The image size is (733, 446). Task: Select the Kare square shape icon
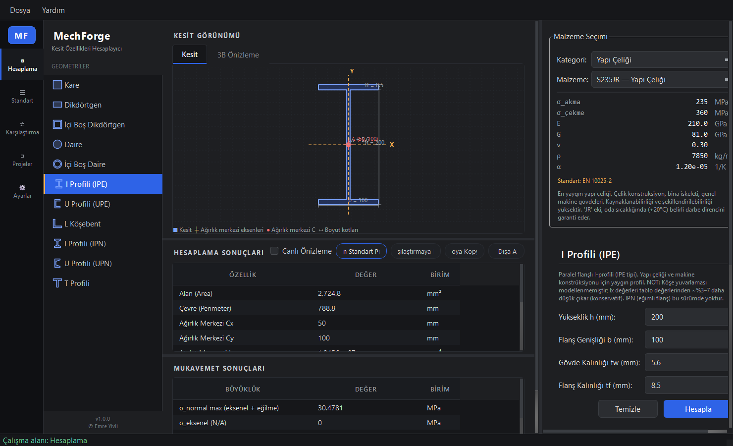click(x=57, y=85)
